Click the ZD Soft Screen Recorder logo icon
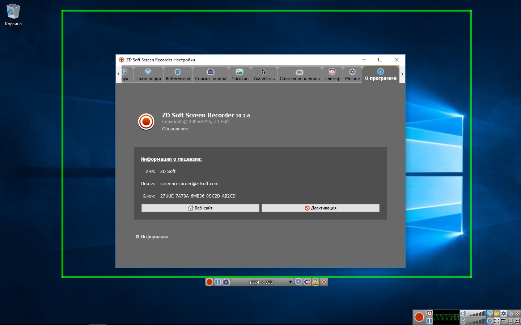Image resolution: width=521 pixels, height=325 pixels. click(147, 122)
